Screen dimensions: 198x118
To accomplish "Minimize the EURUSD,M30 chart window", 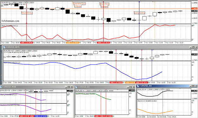I will (66, 87).
